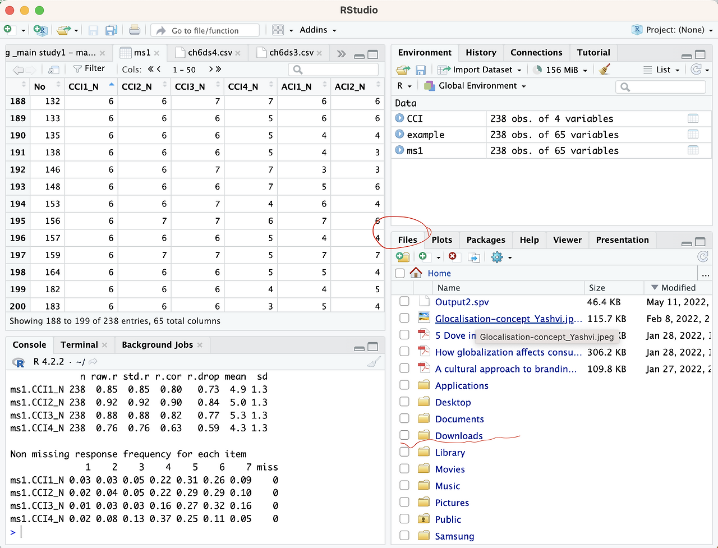Show more source tabs with the double chevron
This screenshot has height=548, width=718.
click(x=341, y=54)
